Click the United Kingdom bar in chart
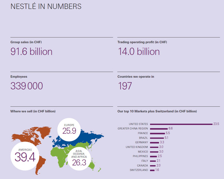 pyautogui.click(x=154, y=147)
